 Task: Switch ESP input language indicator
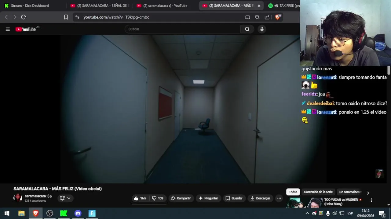(x=350, y=213)
